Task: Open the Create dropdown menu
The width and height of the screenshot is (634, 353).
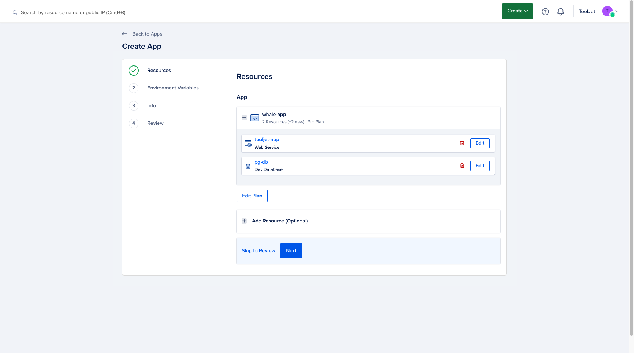Action: (517, 11)
